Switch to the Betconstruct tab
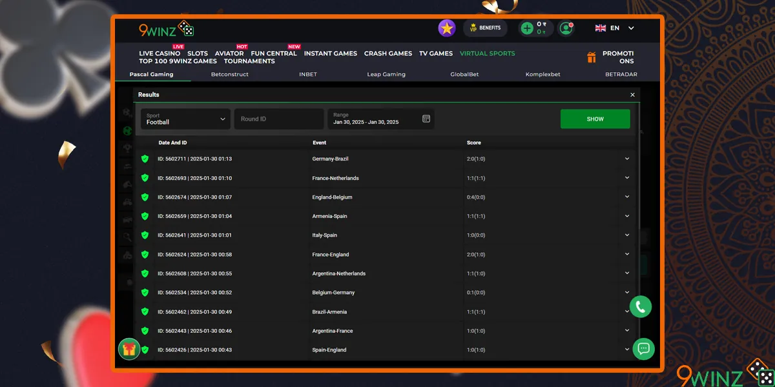 230,74
